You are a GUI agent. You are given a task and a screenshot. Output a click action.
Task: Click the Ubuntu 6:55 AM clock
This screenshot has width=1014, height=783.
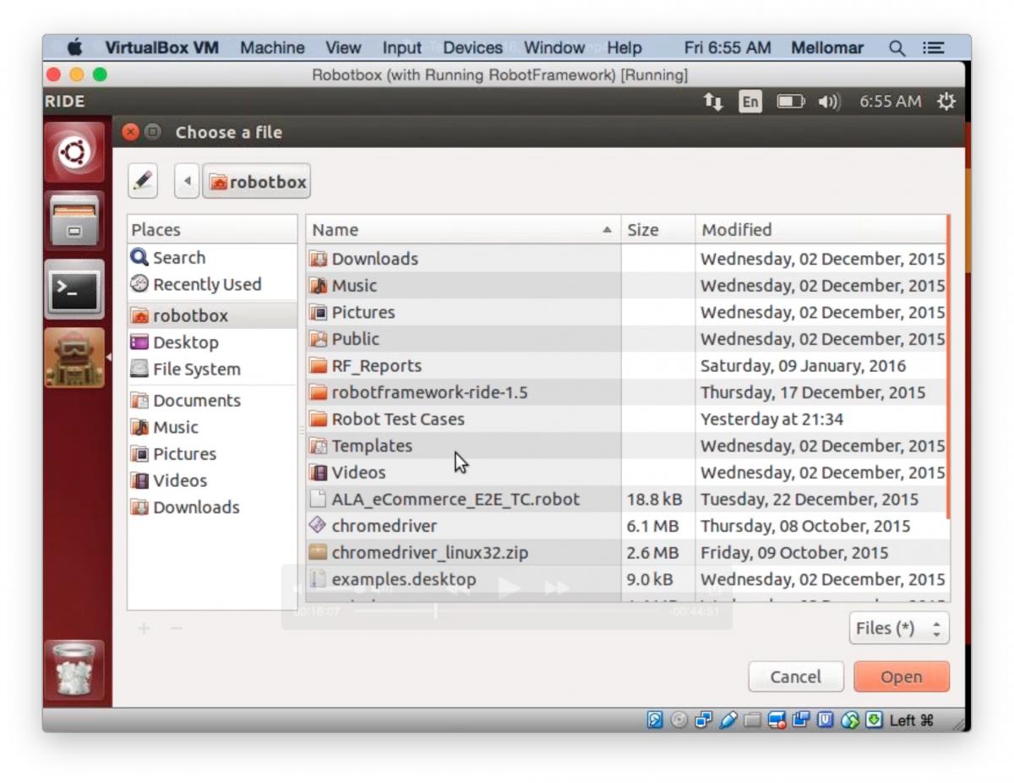[x=890, y=101]
